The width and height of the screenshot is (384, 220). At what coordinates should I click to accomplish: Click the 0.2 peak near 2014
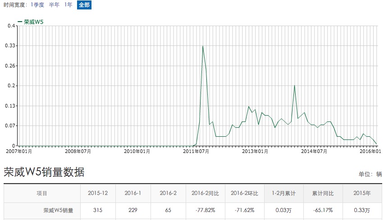tap(294, 85)
